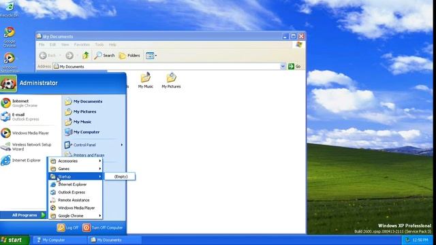The image size is (436, 245).
Task: Switch to My Documents taskbar button
Action: click(114, 240)
